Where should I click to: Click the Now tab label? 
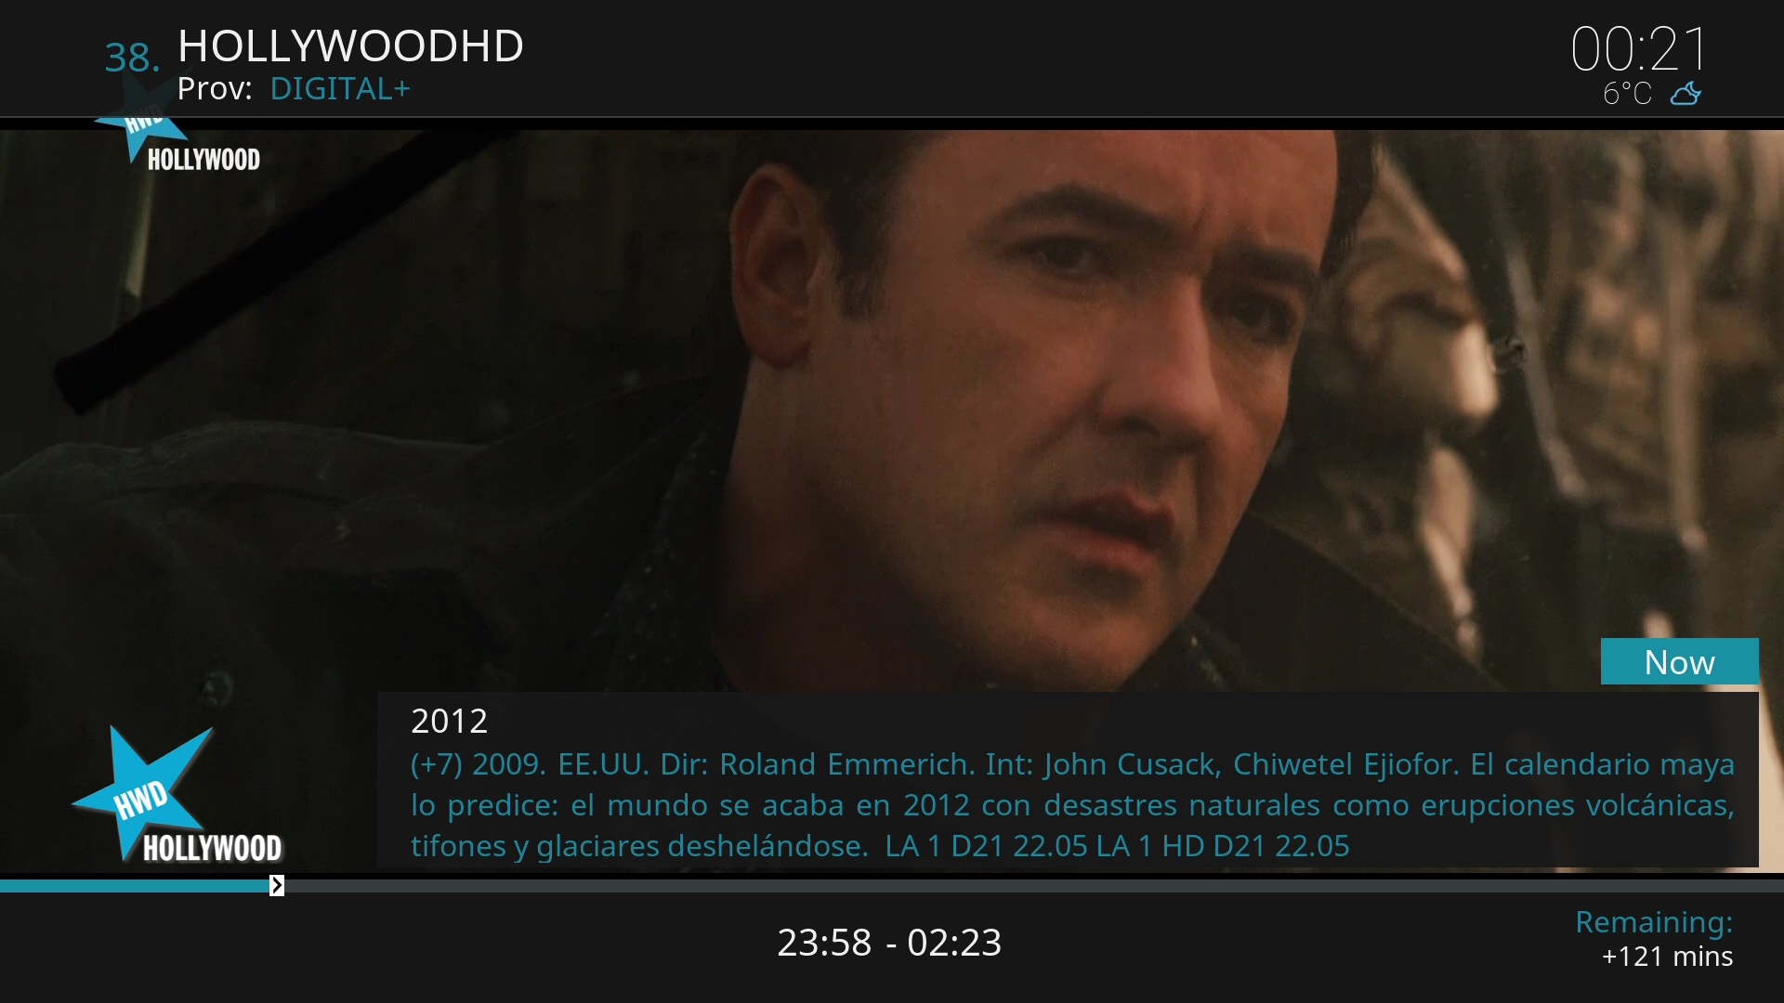(1679, 662)
